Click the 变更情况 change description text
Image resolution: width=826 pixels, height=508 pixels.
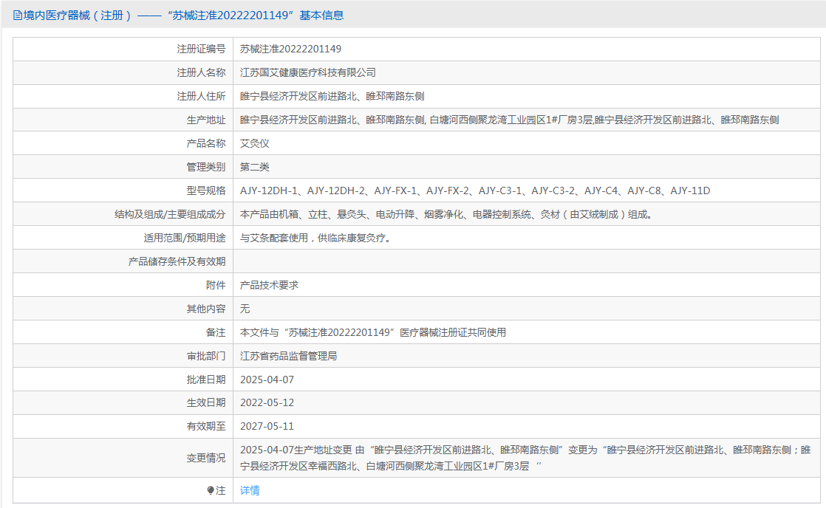(525, 458)
